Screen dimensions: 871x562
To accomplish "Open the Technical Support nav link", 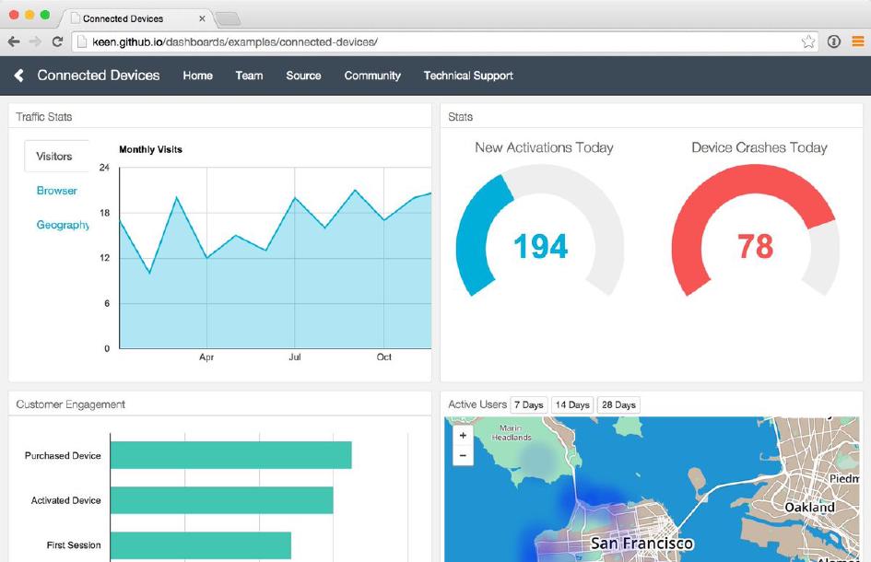I will tap(468, 76).
